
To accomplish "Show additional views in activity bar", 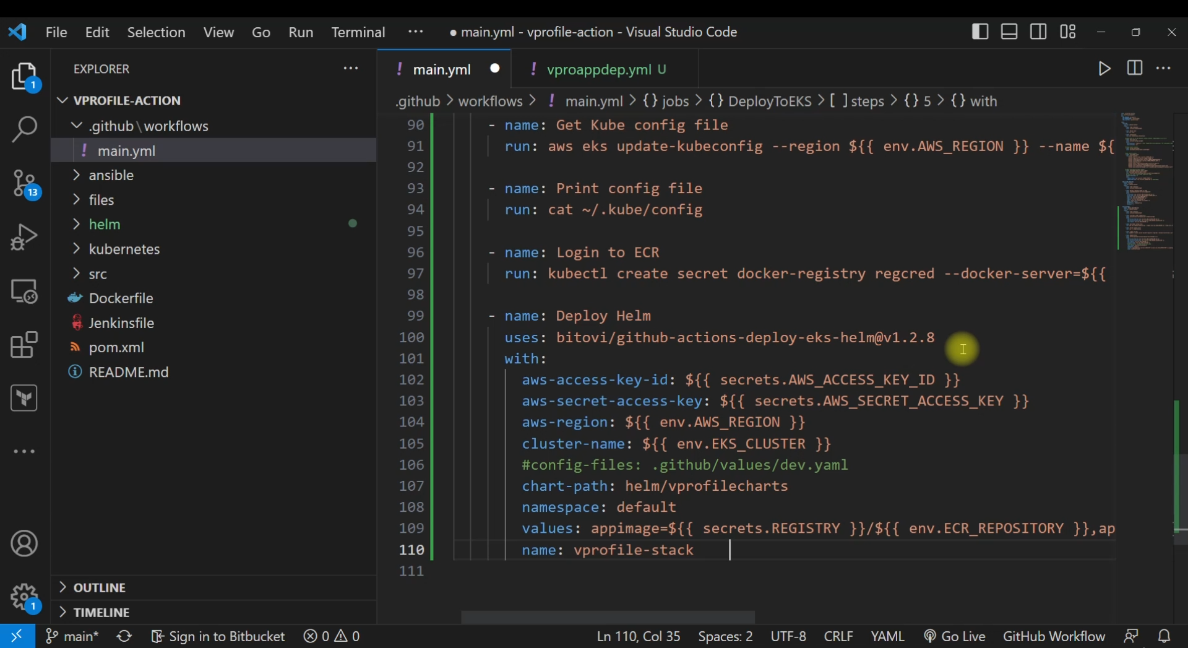I will tap(25, 452).
